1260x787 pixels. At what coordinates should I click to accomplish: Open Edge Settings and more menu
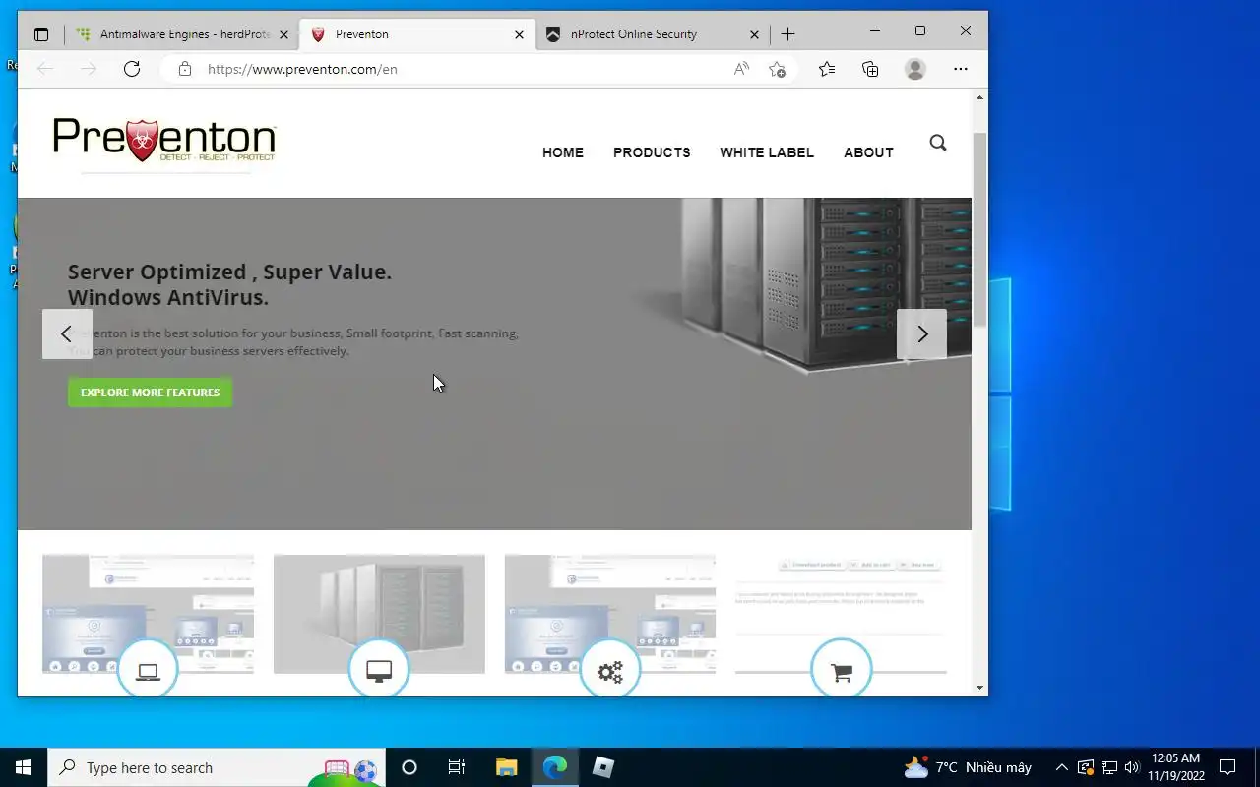point(961,69)
